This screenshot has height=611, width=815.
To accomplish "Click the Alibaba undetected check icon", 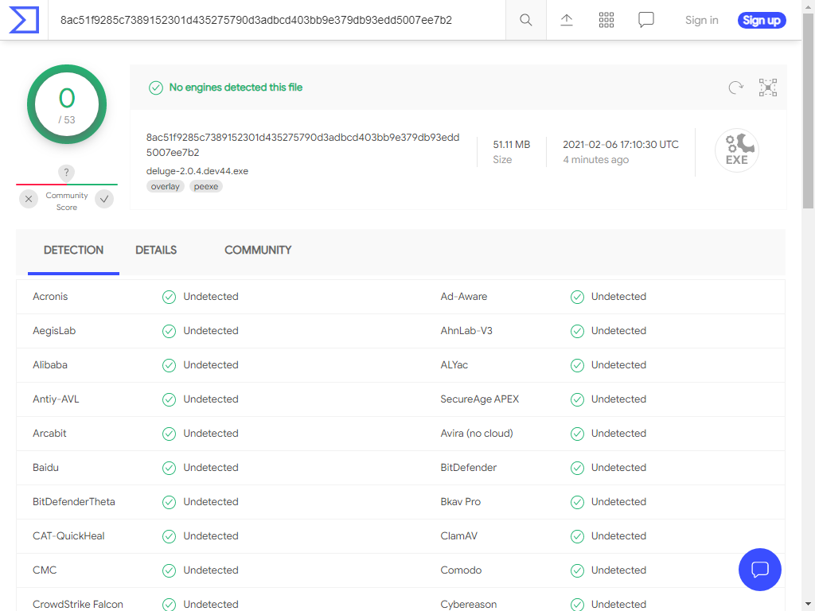I will pyautogui.click(x=169, y=365).
